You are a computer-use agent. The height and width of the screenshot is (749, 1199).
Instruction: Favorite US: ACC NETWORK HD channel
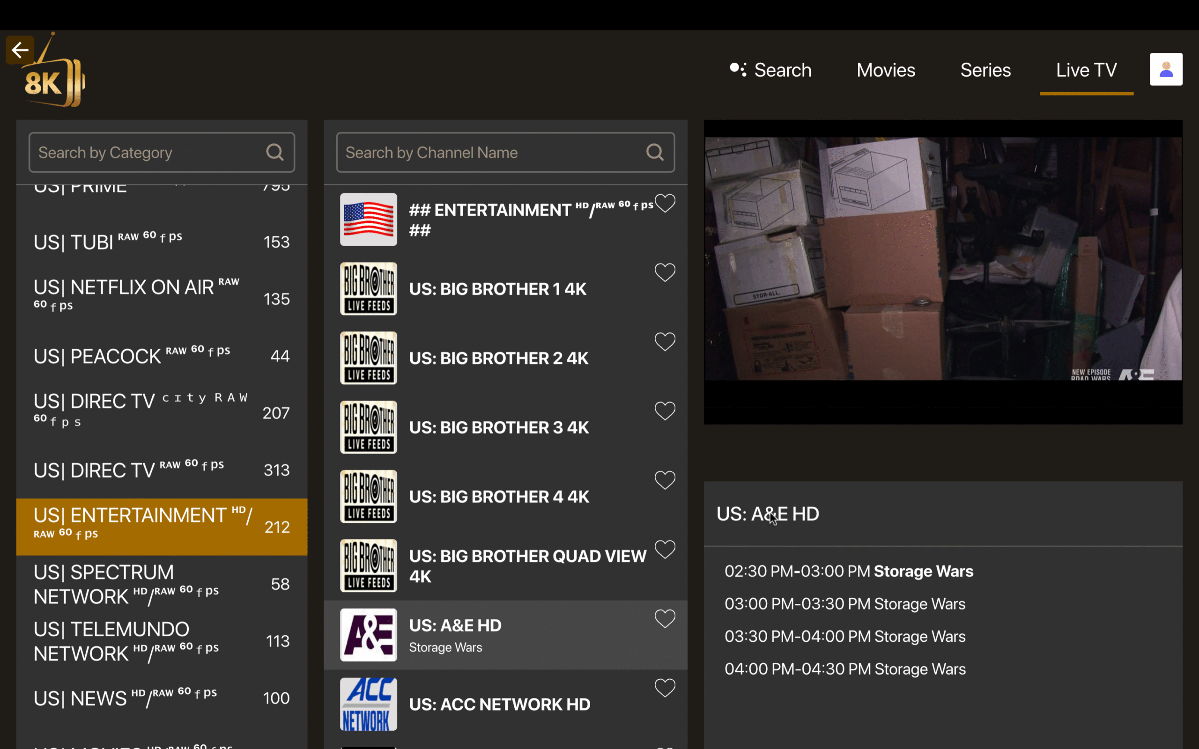(x=665, y=688)
